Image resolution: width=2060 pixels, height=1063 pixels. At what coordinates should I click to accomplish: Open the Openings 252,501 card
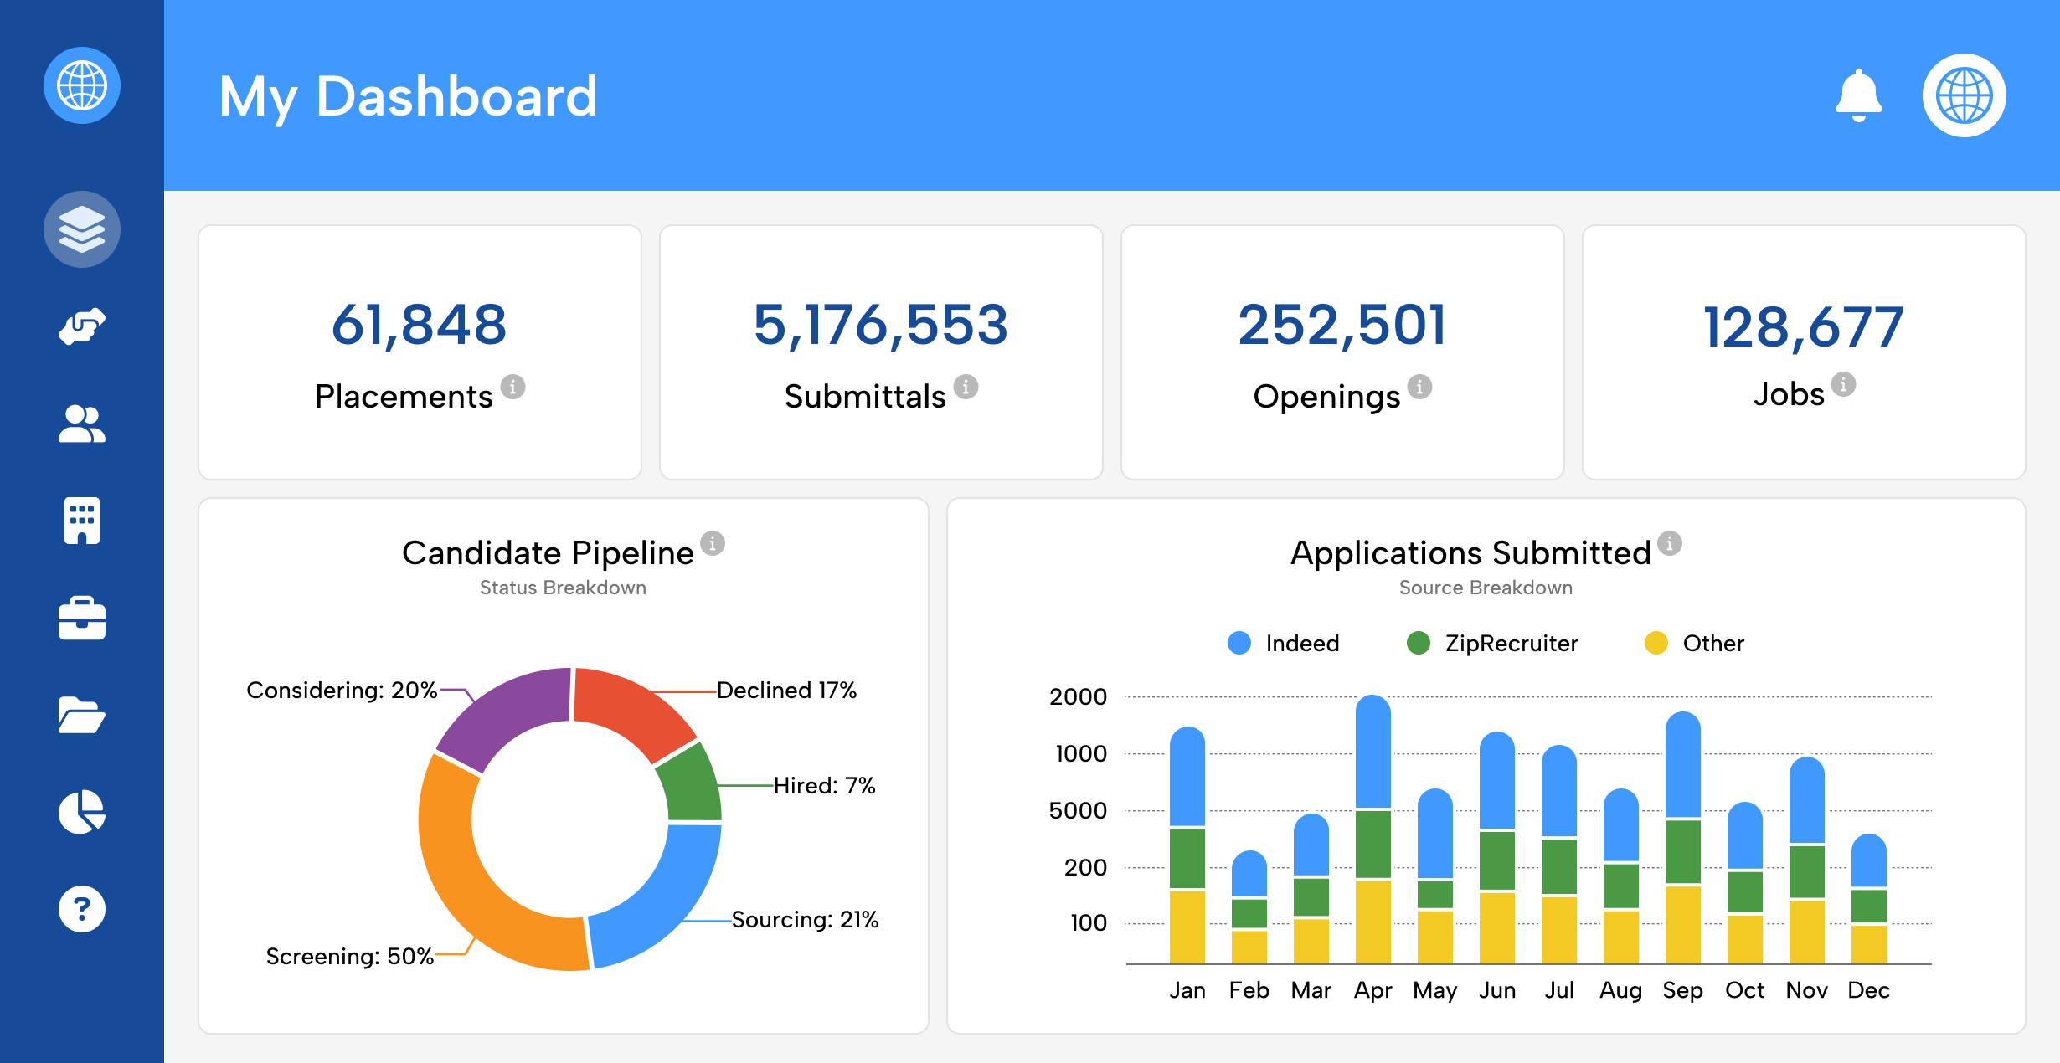(x=1342, y=352)
